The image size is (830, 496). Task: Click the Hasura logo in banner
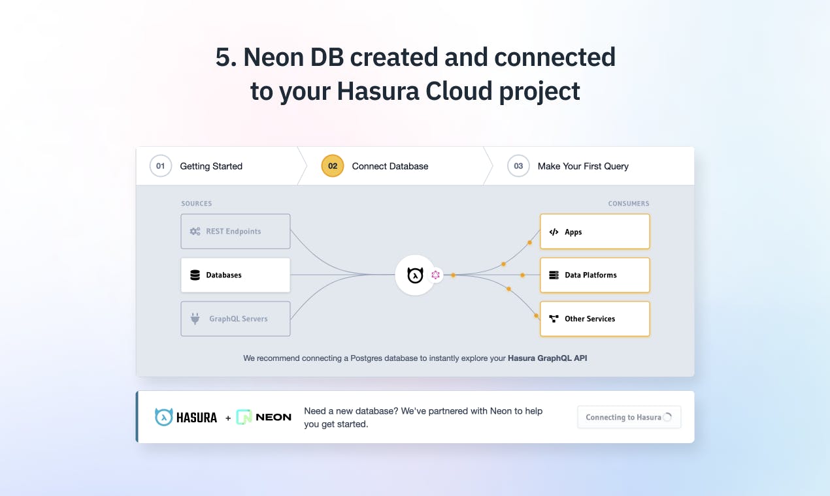point(186,417)
